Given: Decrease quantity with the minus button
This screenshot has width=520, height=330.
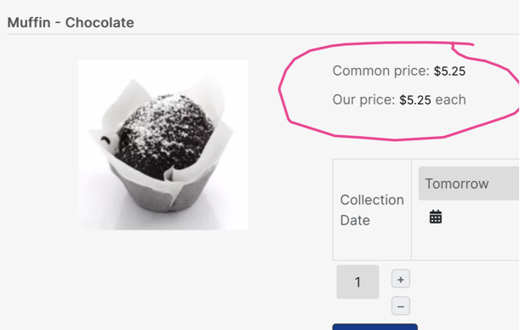Looking at the screenshot, I should click(x=401, y=306).
